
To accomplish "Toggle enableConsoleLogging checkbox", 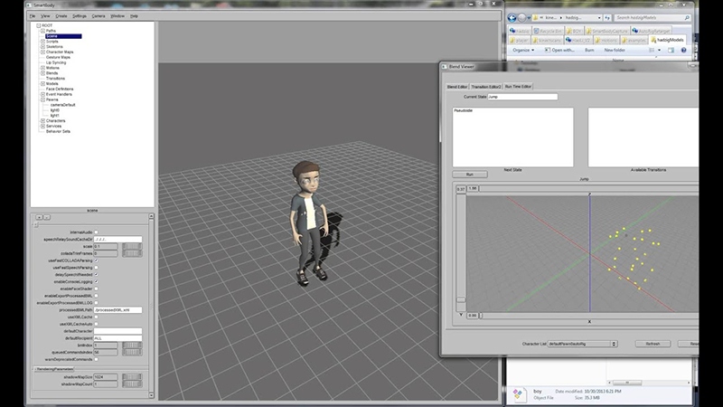I will point(96,281).
